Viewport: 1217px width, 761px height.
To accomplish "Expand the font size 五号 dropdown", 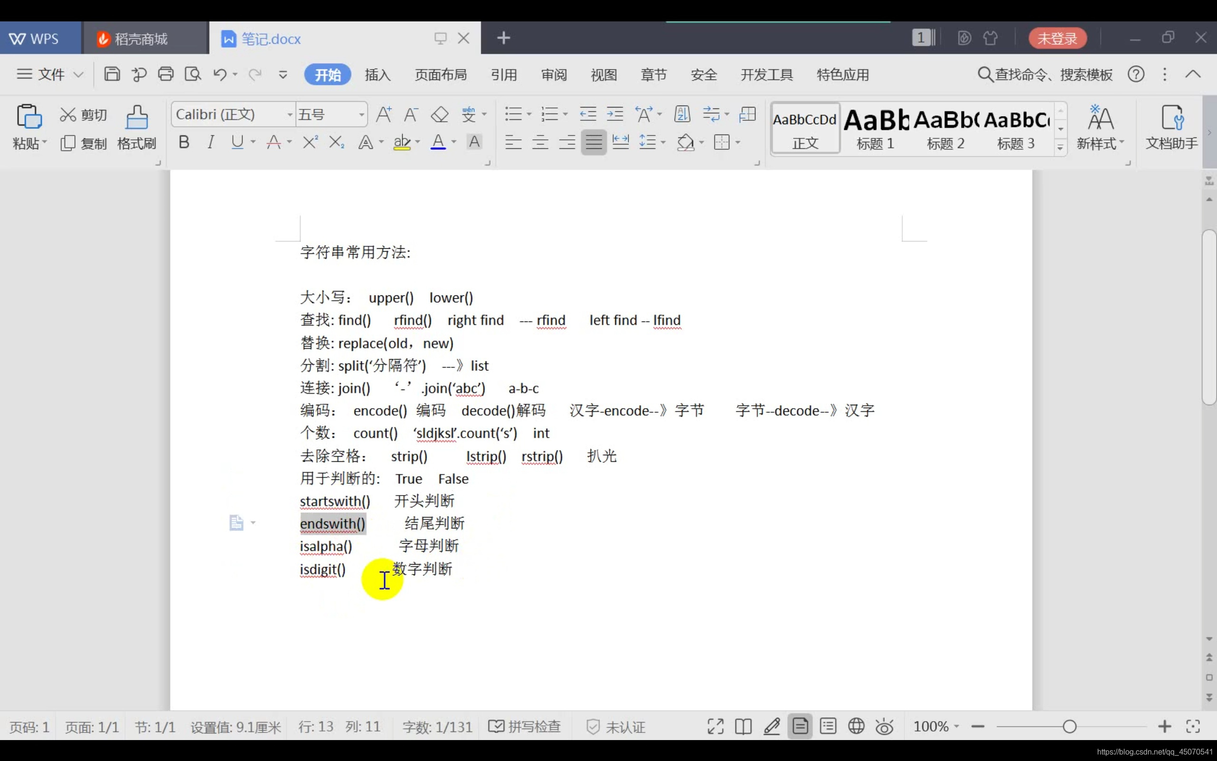I will [361, 115].
